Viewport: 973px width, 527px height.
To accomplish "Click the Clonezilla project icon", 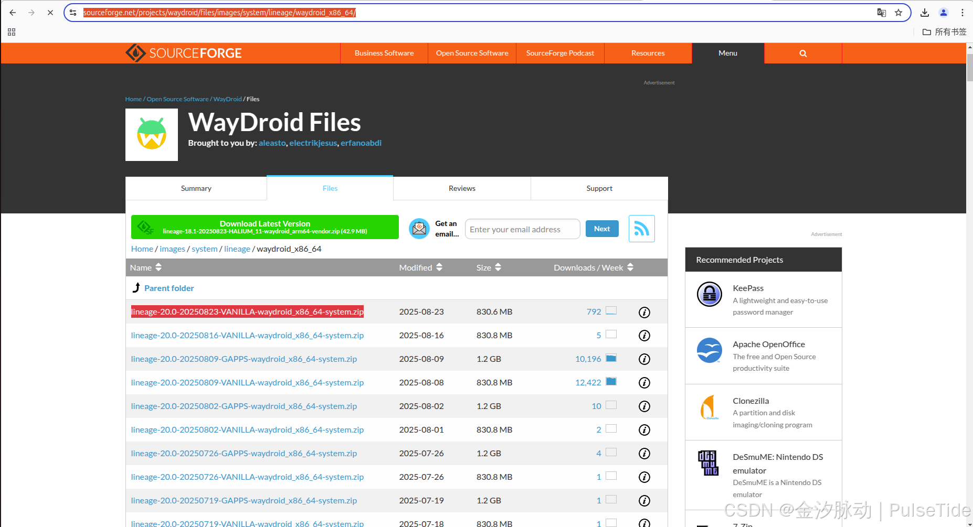I will tap(710, 407).
